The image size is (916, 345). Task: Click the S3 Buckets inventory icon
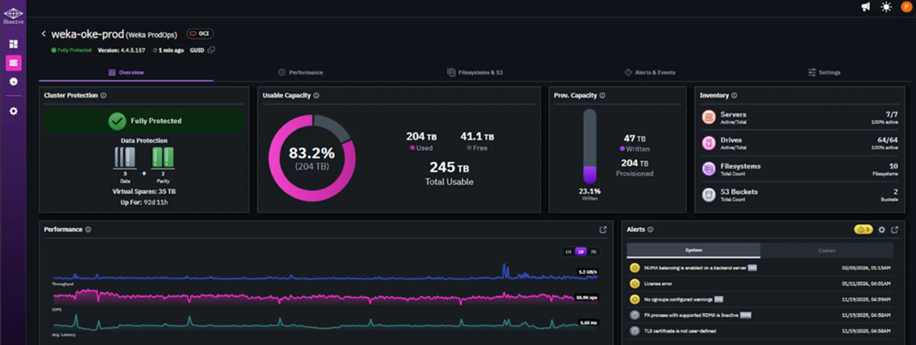point(708,195)
